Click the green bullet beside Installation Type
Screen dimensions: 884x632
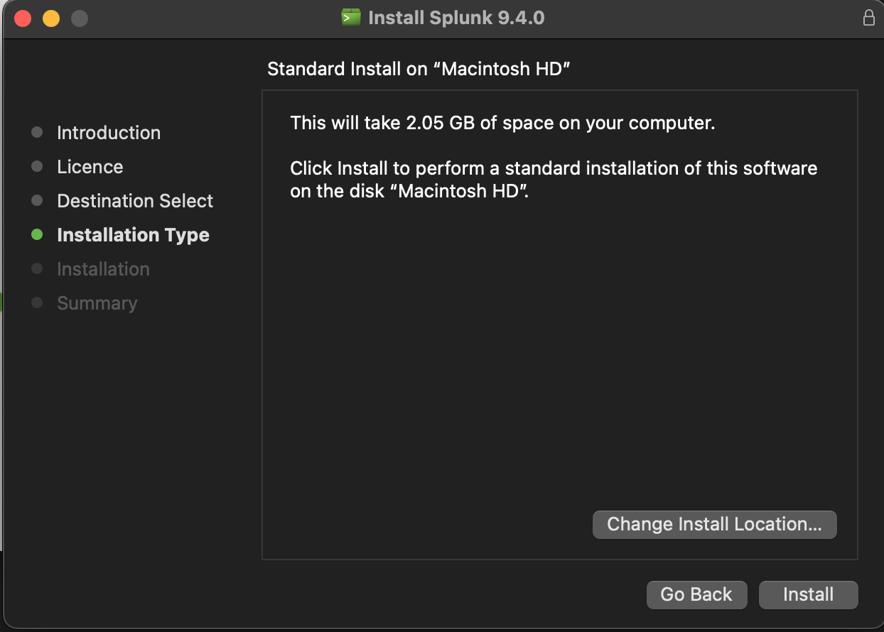38,235
